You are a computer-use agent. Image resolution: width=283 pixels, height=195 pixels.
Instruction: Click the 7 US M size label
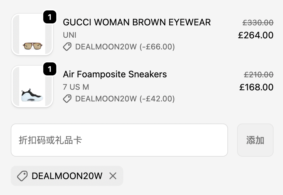coord(76,87)
